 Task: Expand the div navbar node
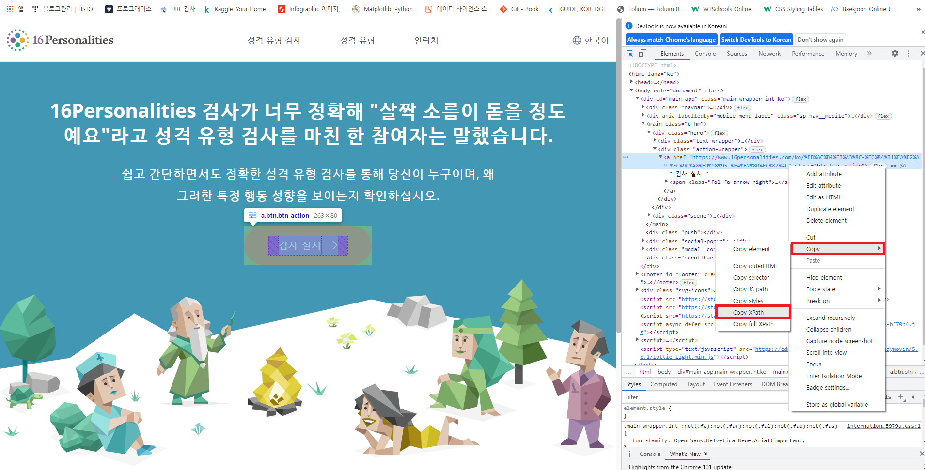[643, 107]
